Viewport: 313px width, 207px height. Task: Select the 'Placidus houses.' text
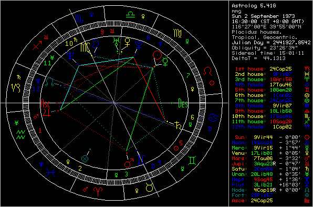tap(256, 32)
